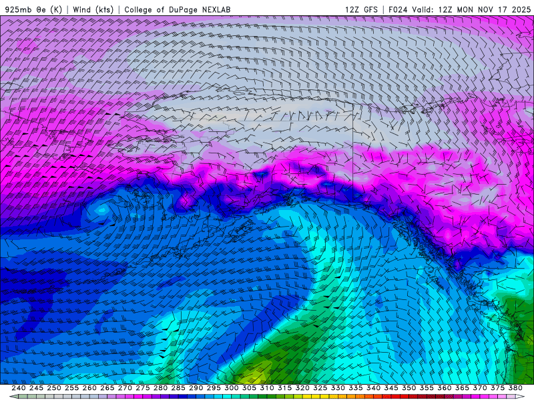Select the 290 value on the color scale
Viewport: 534px width, 400px height.
pos(196,388)
